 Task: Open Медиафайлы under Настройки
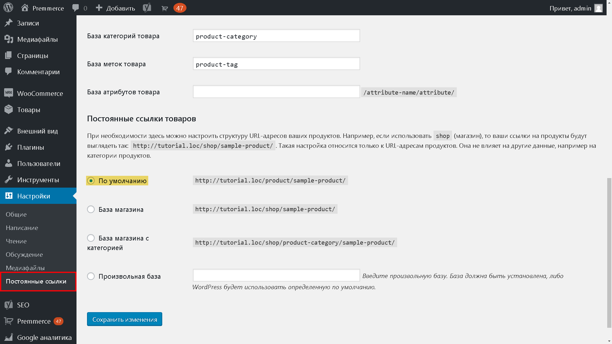click(25, 268)
